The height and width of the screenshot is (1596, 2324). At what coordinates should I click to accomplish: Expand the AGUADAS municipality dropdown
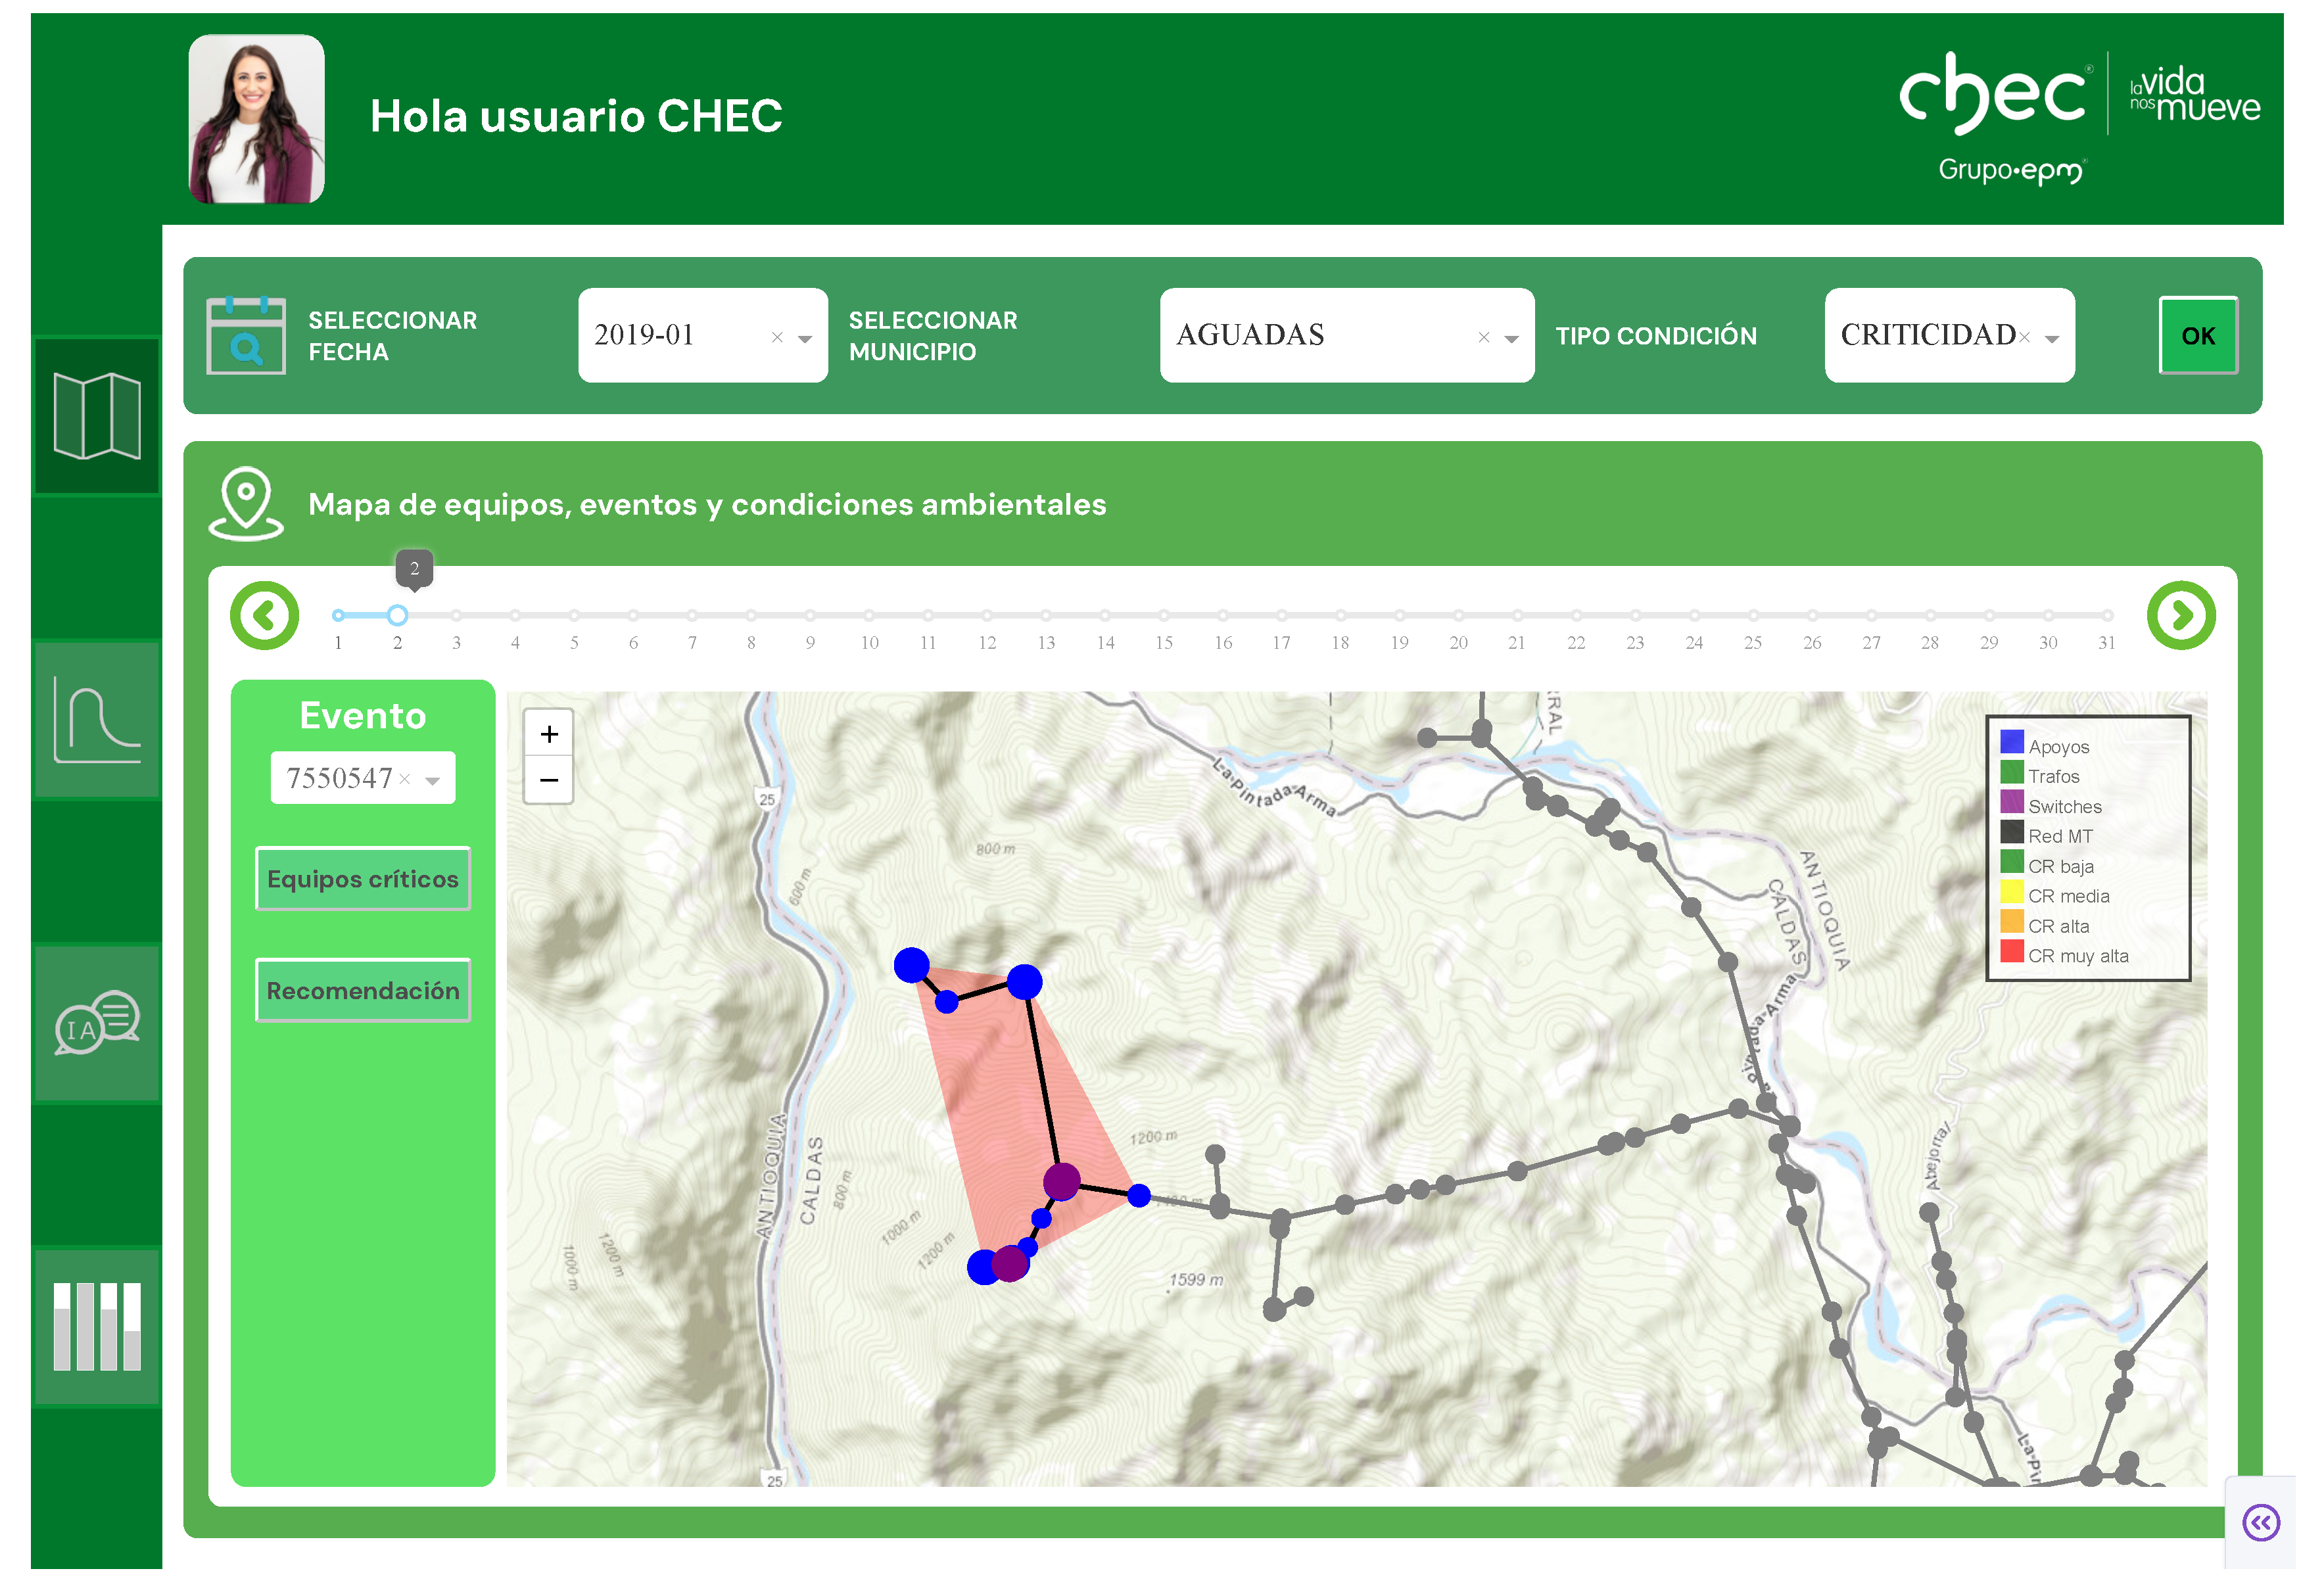coord(1512,339)
